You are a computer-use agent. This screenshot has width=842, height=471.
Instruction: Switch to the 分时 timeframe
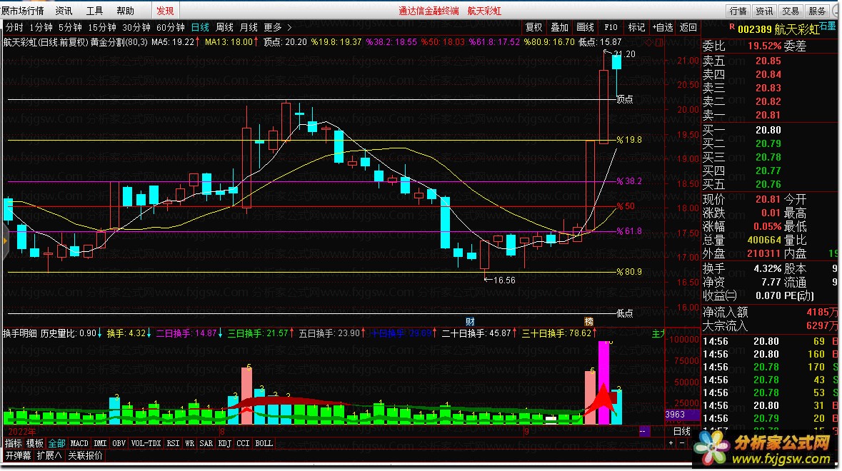14,27
